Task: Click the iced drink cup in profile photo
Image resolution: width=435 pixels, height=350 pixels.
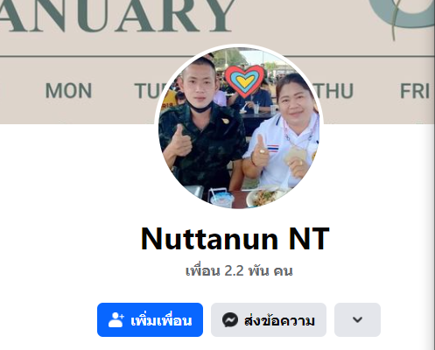Action: [221, 199]
